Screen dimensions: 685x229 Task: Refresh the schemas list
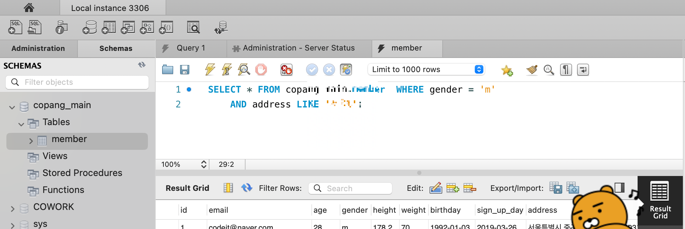[142, 65]
